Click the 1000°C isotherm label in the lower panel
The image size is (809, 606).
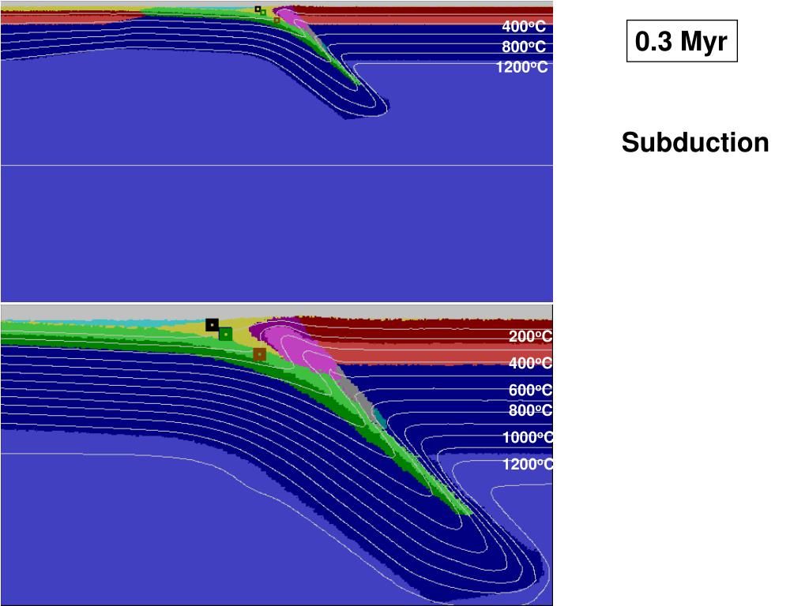point(527,437)
